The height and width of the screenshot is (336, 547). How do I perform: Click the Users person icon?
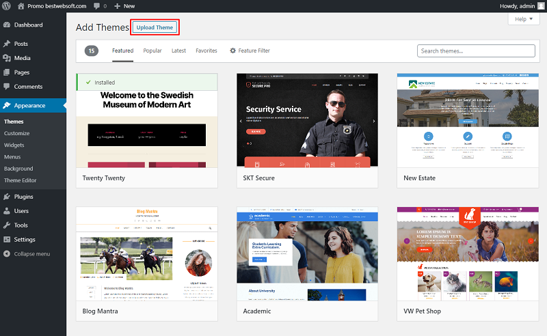pyautogui.click(x=7, y=211)
